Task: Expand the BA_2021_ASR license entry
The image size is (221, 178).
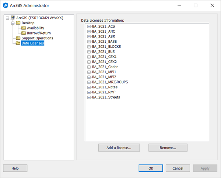Action: pyautogui.click(x=89, y=37)
